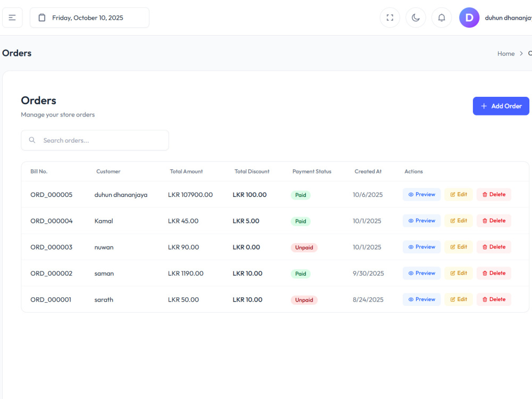Click the Unpaid badge for ORD_000003
The height and width of the screenshot is (399, 532).
pos(304,248)
